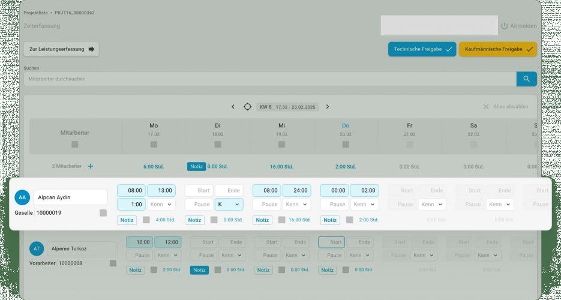Toggle checkbox under Di 18.02

(x=218, y=145)
